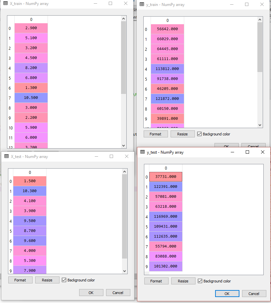This screenshot has height=303, width=271.
Task: Close the y_test array window
Action: click(x=262, y=152)
